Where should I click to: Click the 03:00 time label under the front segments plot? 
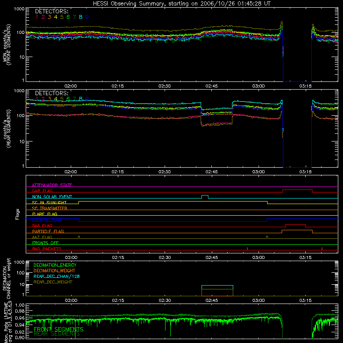[259, 86]
